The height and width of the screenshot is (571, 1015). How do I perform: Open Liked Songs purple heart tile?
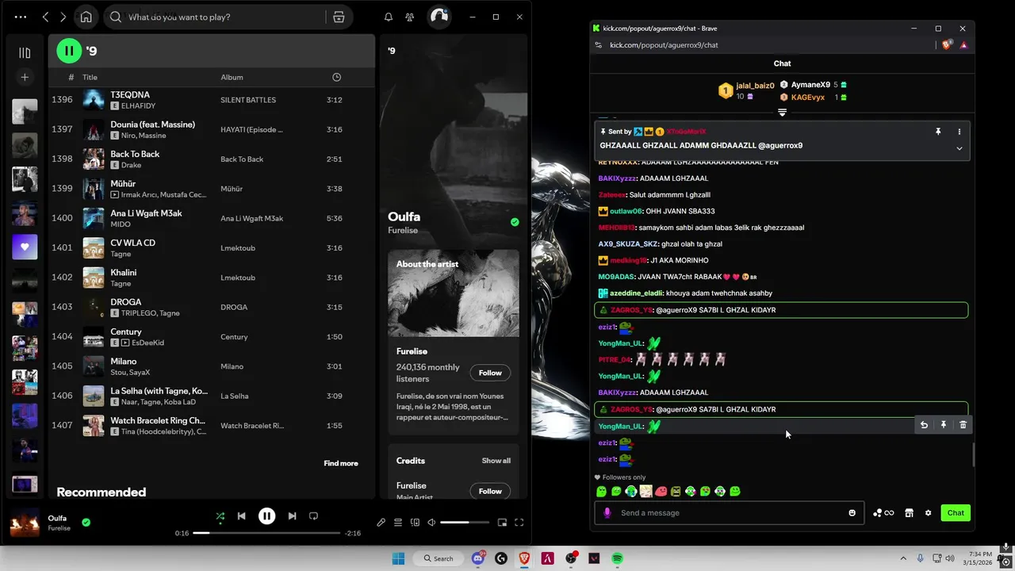(x=25, y=247)
